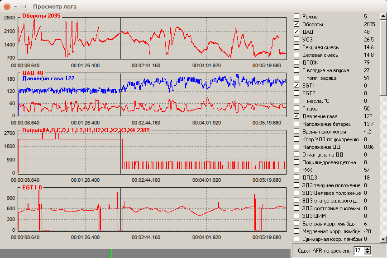The width and height of the screenshot is (387, 258).
Task: Enable the Режим checkbox
Action: click(296, 17)
